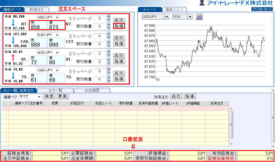The width and height of the screenshot is (275, 162).
Task: Decrease slippage for the AUD/JPY row
Action: 109,55
